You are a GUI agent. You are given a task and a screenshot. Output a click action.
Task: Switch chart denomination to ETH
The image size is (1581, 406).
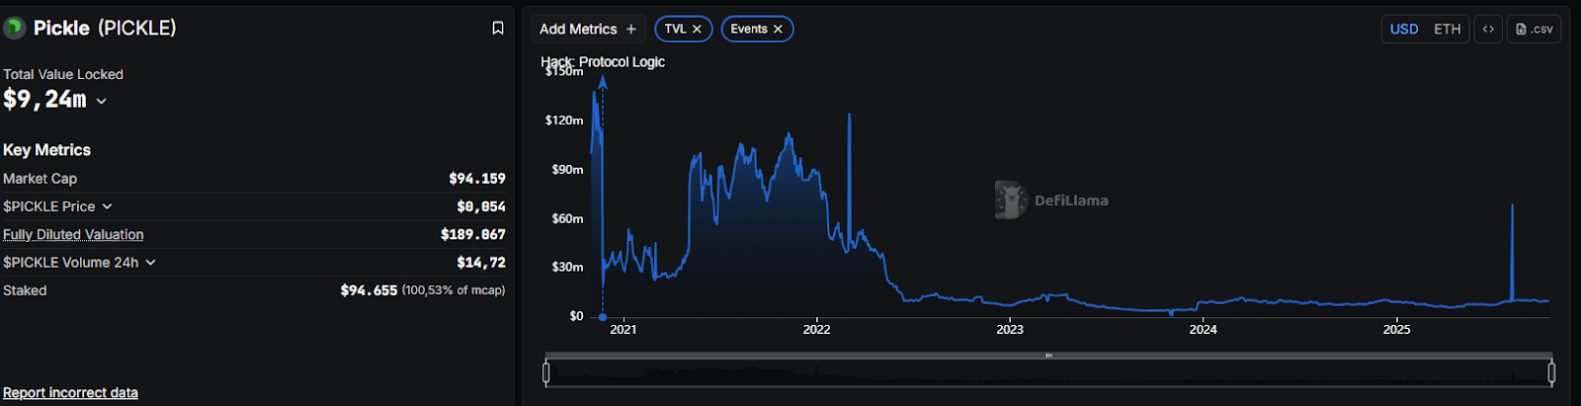(x=1448, y=30)
